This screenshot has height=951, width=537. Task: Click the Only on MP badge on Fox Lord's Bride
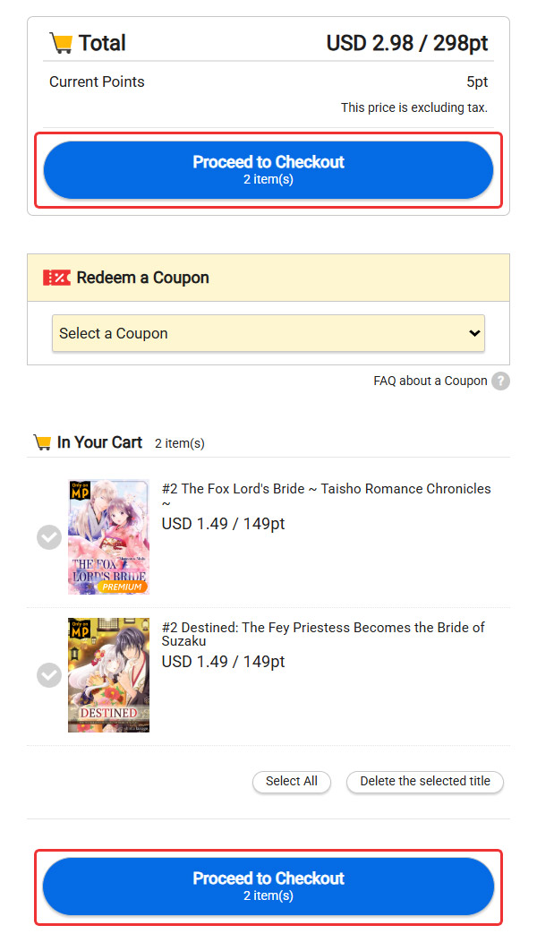pyautogui.click(x=81, y=490)
